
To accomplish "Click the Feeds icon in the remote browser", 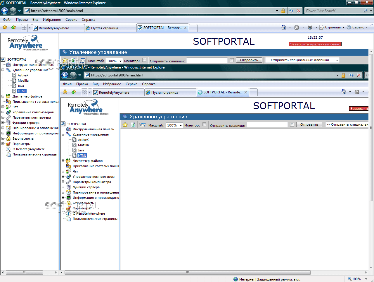I will [x=357, y=92].
